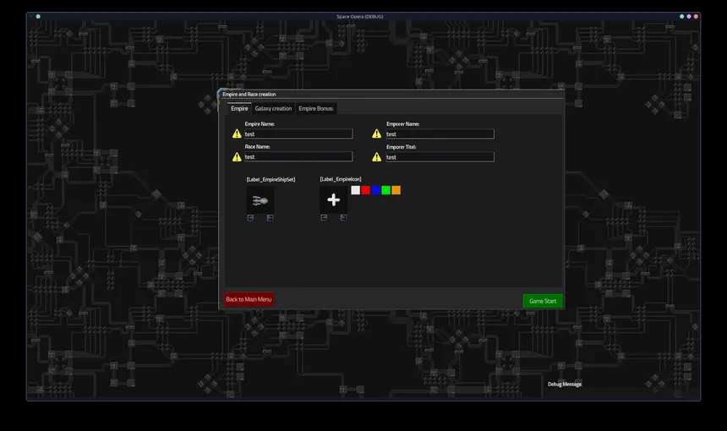Viewport: 727px width, 431px height.
Task: Click warning icon beside Emporer Titel field
Action: pyautogui.click(x=376, y=157)
